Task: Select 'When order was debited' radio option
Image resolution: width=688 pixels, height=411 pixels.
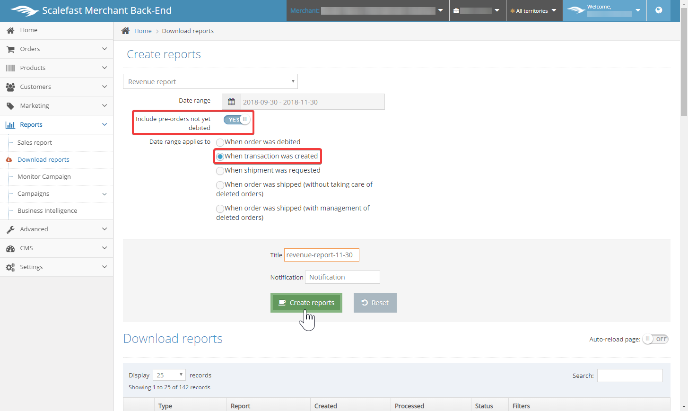Action: tap(220, 142)
